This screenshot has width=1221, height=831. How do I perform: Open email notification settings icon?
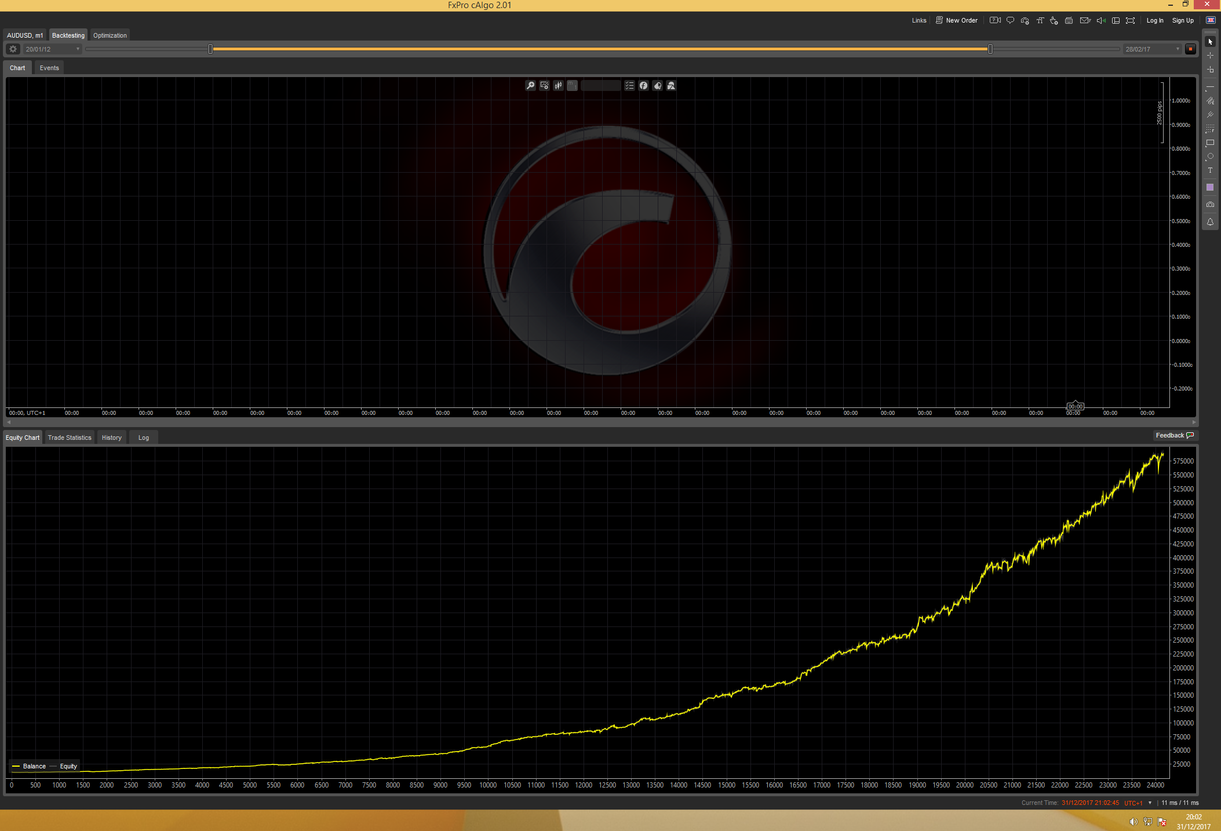[x=1085, y=20]
